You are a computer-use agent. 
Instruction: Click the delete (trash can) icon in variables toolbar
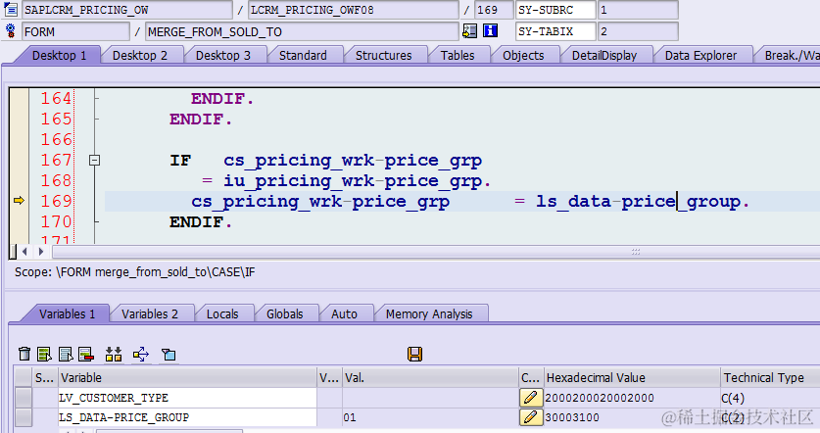24,354
